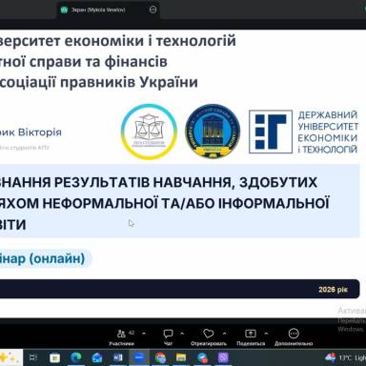Click the Zoom app icon in the taskbar
This screenshot has height=366, width=366.
point(139,358)
